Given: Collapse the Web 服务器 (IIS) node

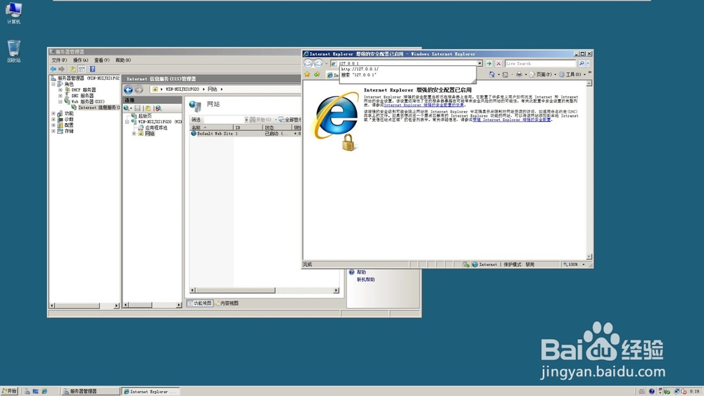Looking at the screenshot, I should click(x=60, y=101).
